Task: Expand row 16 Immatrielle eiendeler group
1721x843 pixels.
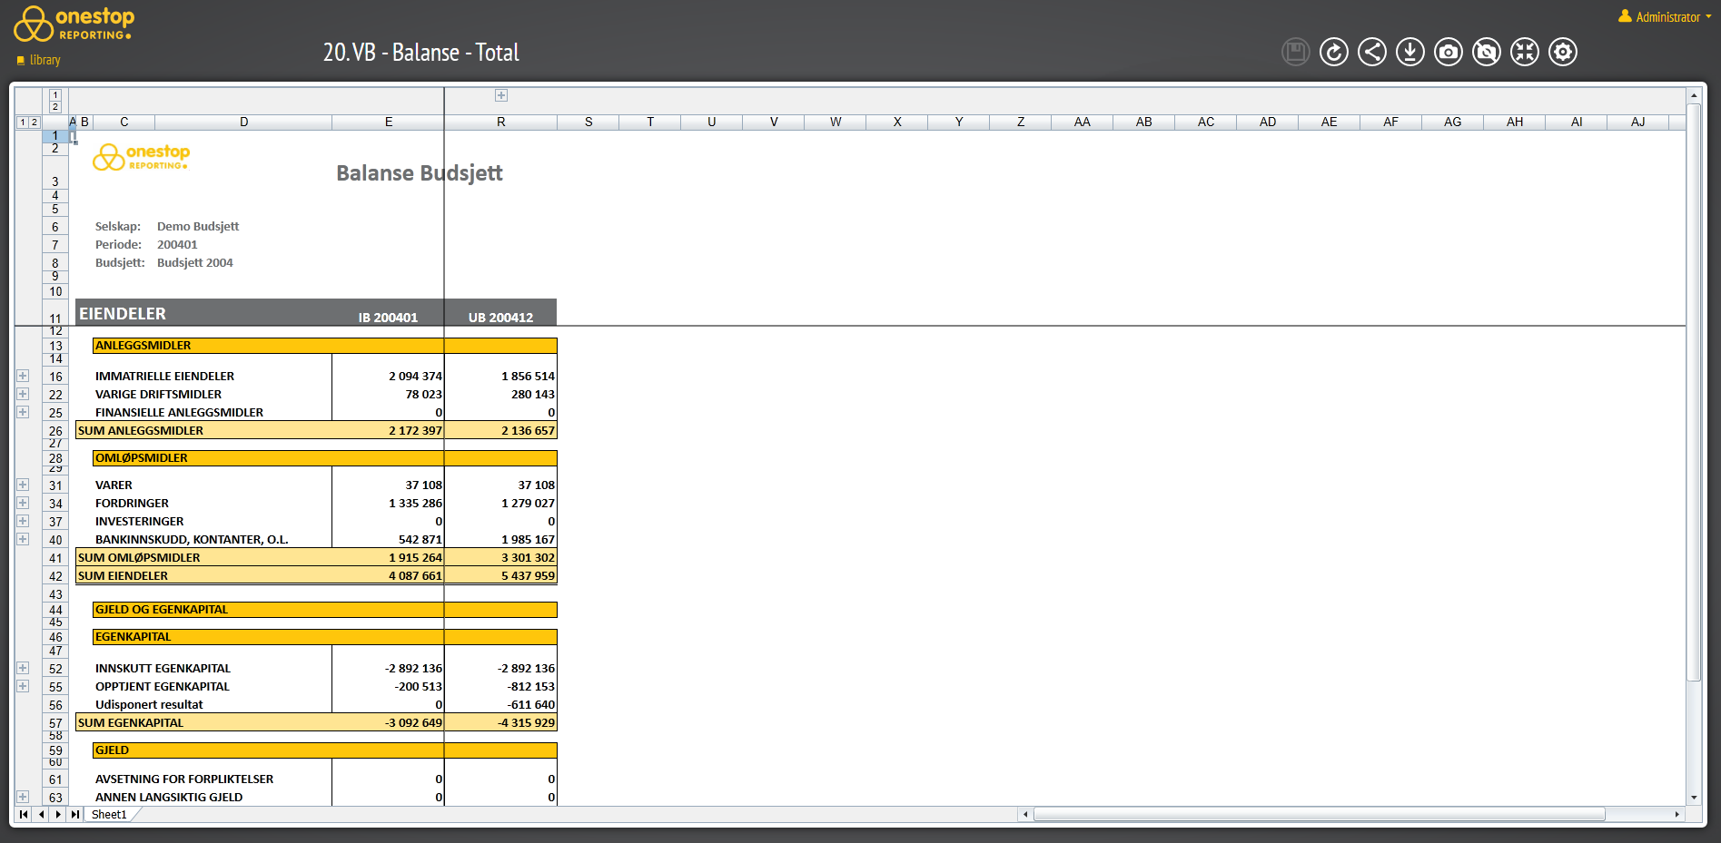Action: click(x=23, y=376)
